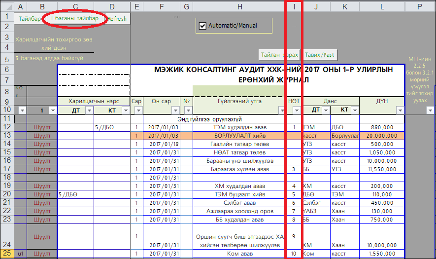Click the 5/ДБӨ cell in row 20
This screenshot has height=259, width=436.
coord(75,194)
